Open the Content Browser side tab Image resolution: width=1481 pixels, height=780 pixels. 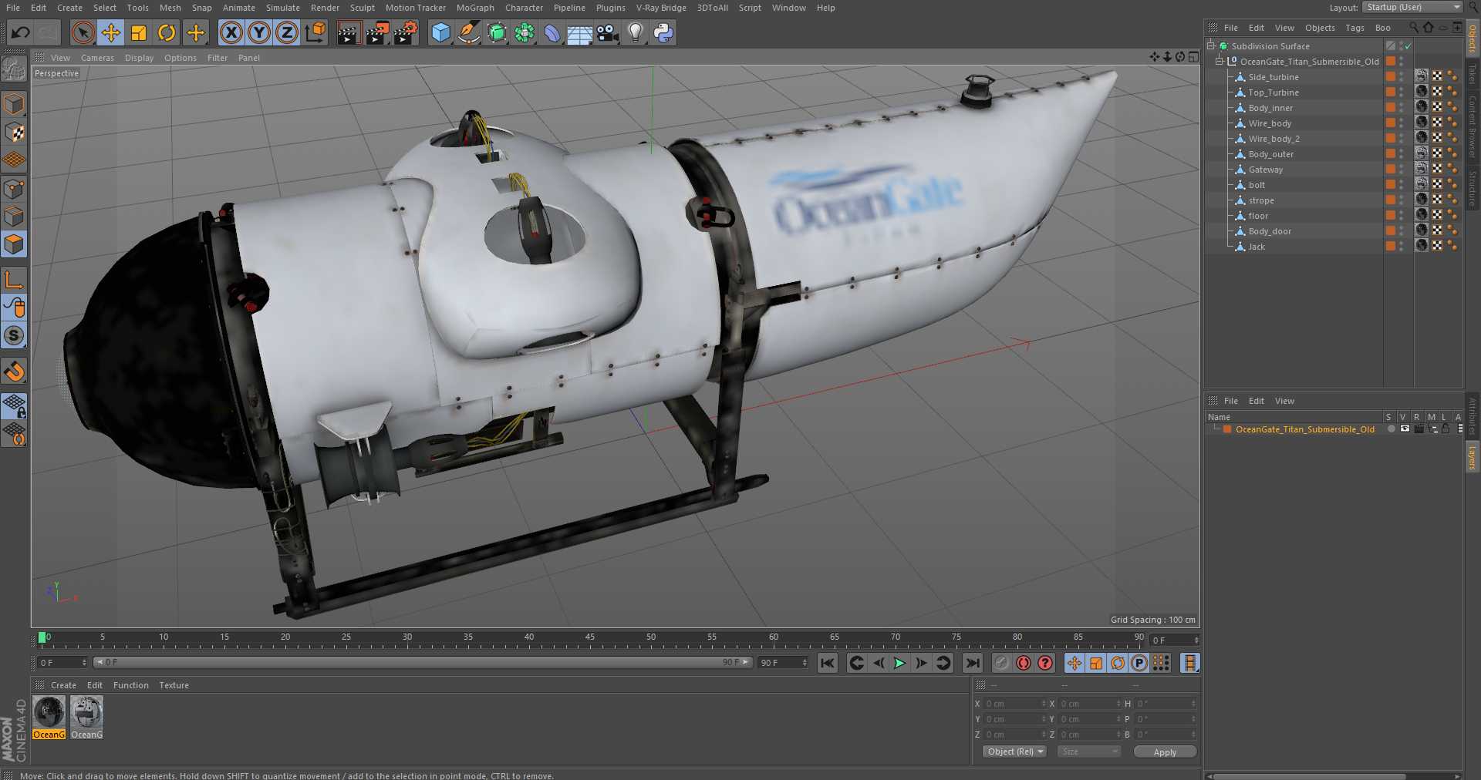pos(1472,126)
